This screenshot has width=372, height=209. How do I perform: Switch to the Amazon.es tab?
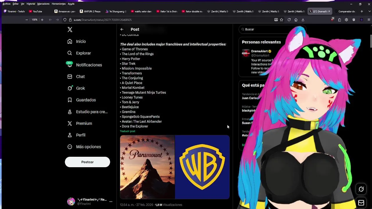65,11
